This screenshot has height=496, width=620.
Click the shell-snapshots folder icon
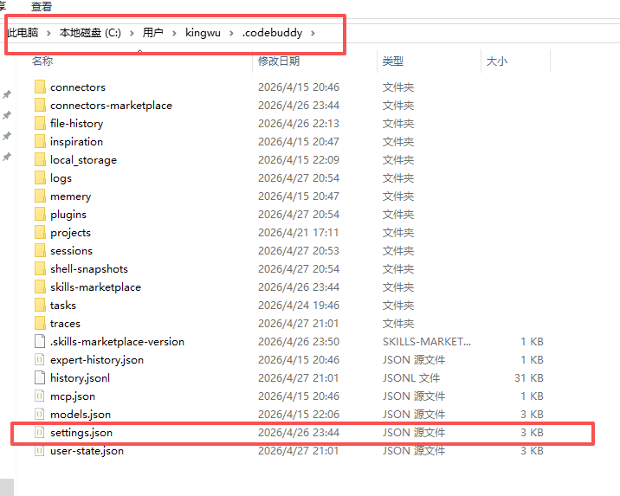(40, 268)
